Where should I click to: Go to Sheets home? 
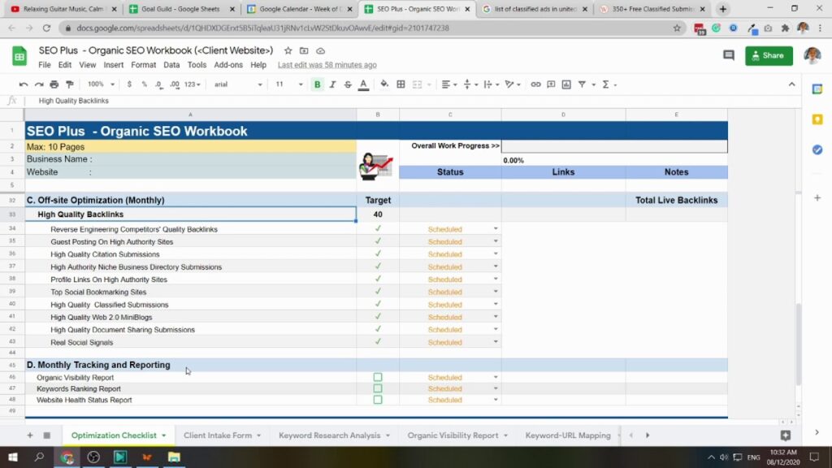pyautogui.click(x=19, y=56)
